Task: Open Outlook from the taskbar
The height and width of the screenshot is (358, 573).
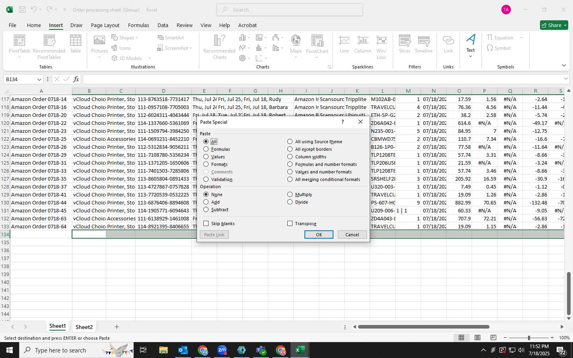Action: click(x=183, y=350)
